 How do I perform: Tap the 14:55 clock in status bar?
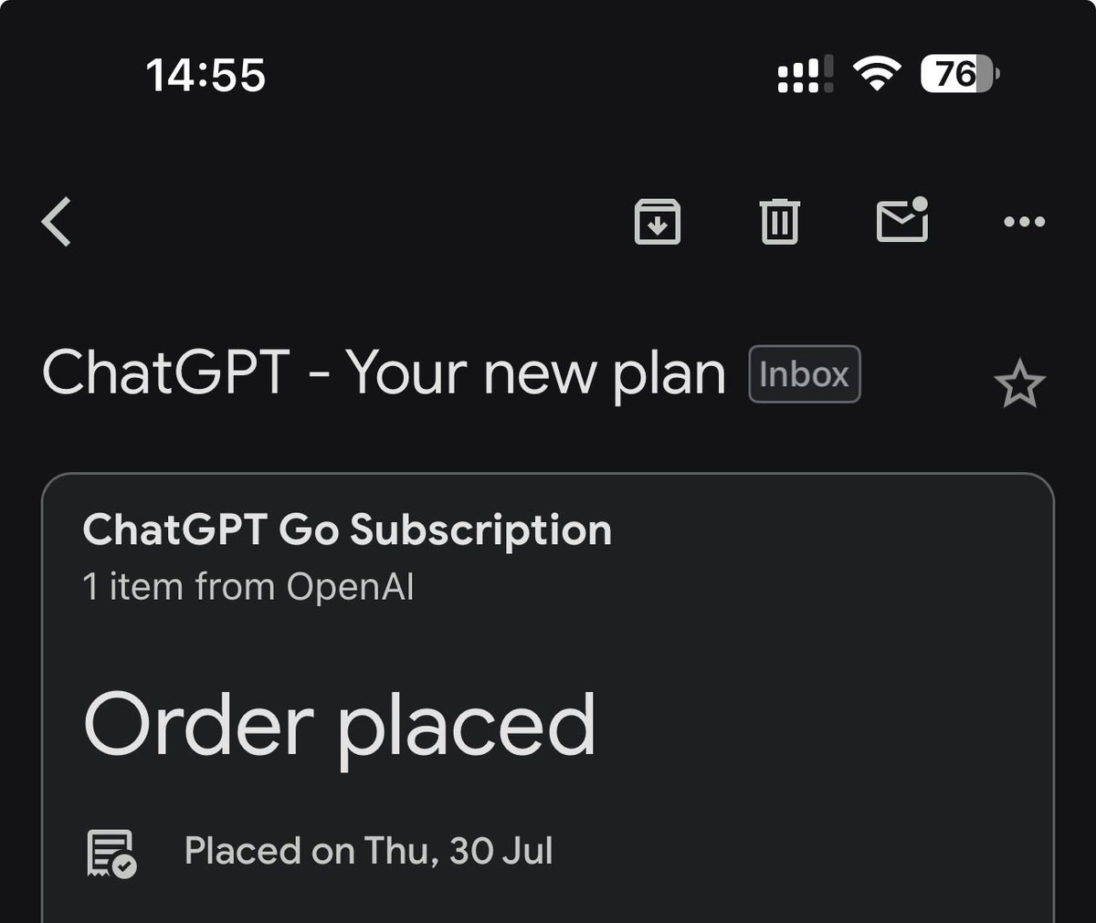coord(205,75)
